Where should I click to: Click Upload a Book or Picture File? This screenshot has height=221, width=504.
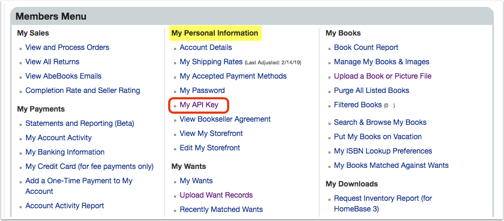pos(383,76)
